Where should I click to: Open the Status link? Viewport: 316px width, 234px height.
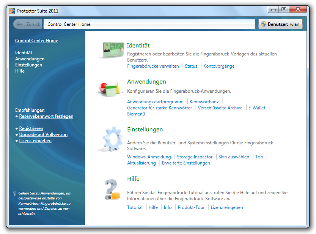tap(191, 66)
